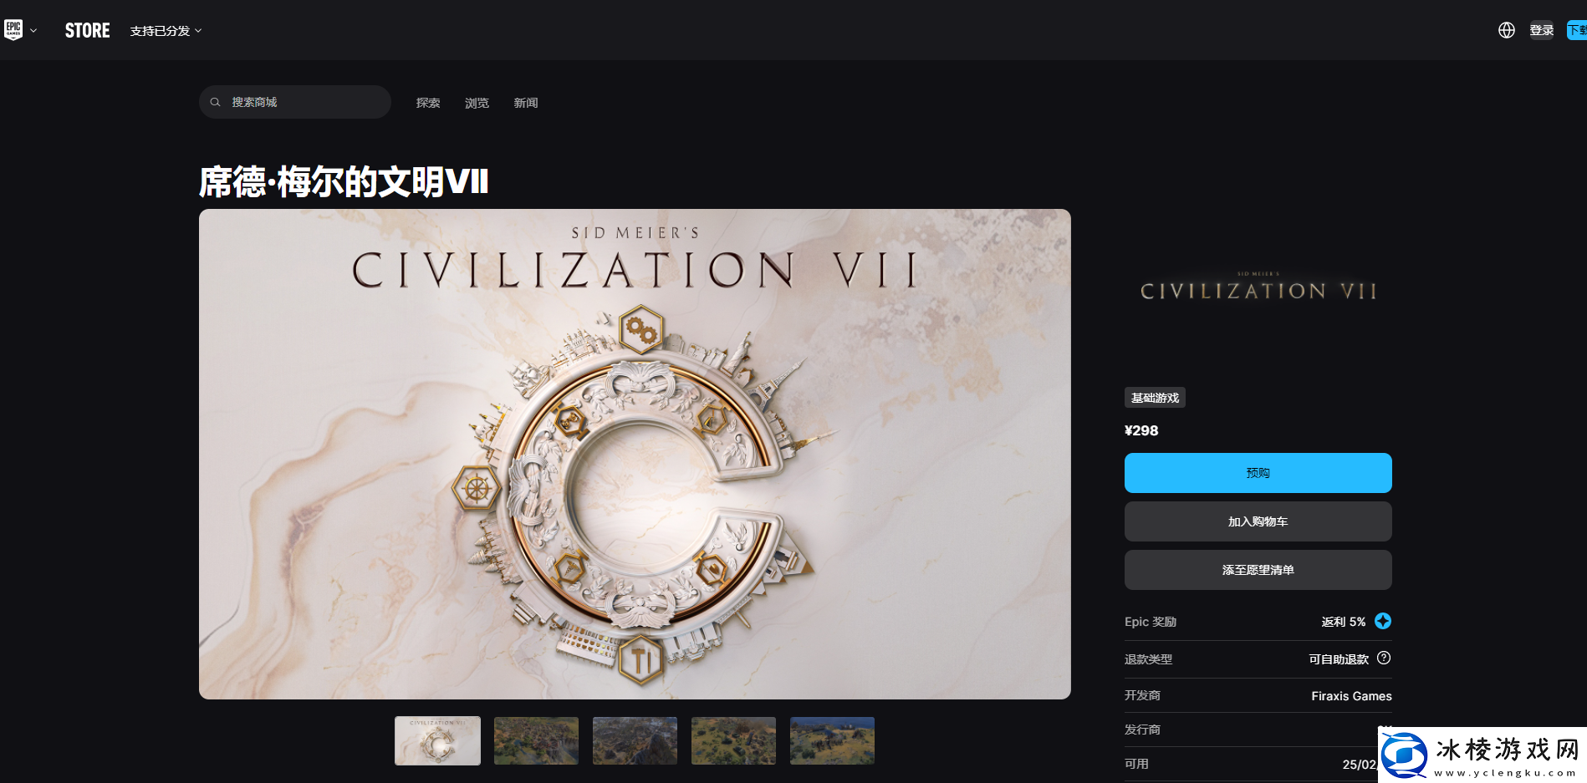Click the 添至愿望清单 wishlist button
The height and width of the screenshot is (783, 1587).
[x=1258, y=570]
